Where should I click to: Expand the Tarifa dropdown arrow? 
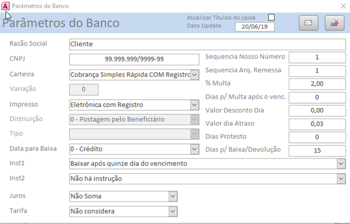[x=173, y=211]
